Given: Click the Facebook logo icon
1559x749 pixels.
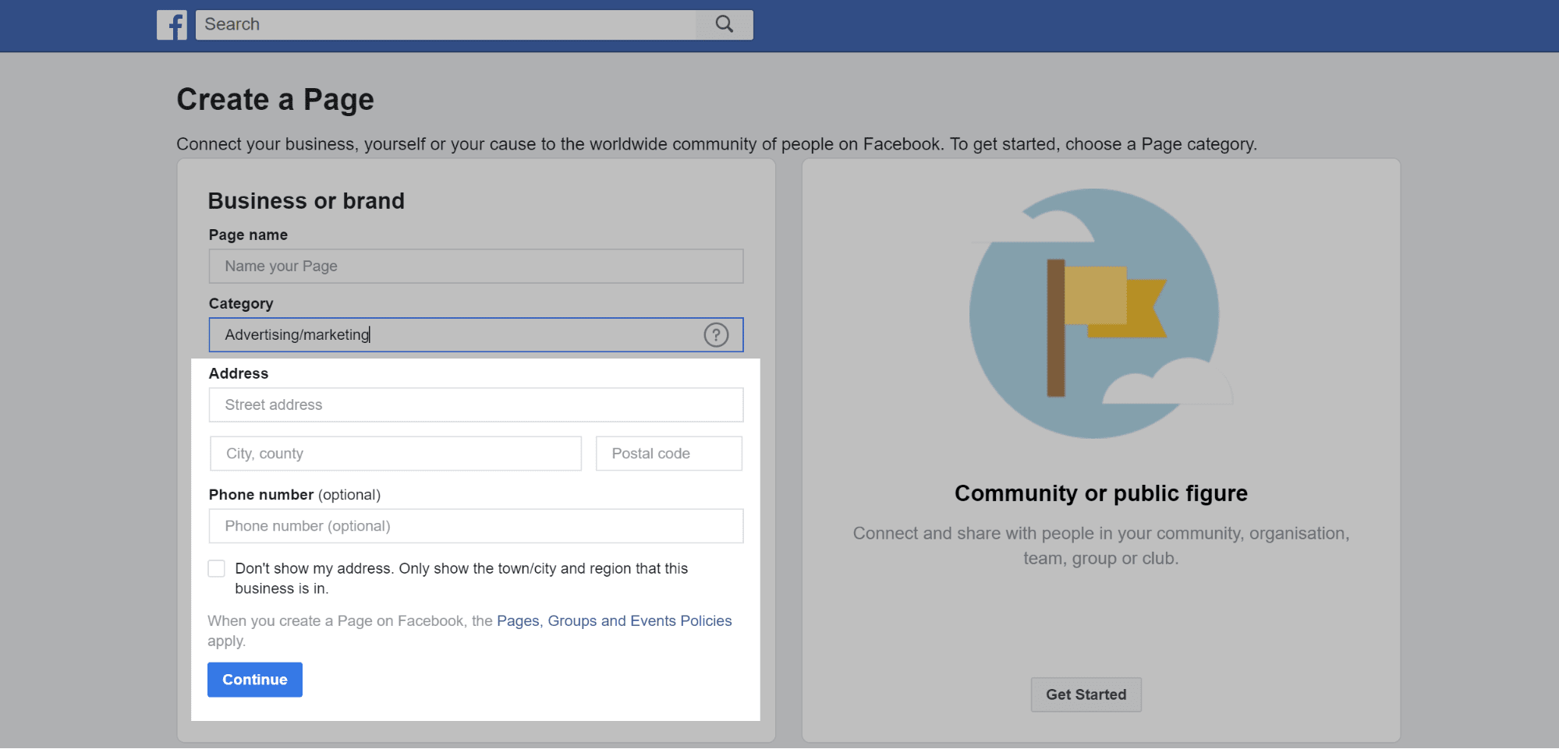Looking at the screenshot, I should [172, 25].
